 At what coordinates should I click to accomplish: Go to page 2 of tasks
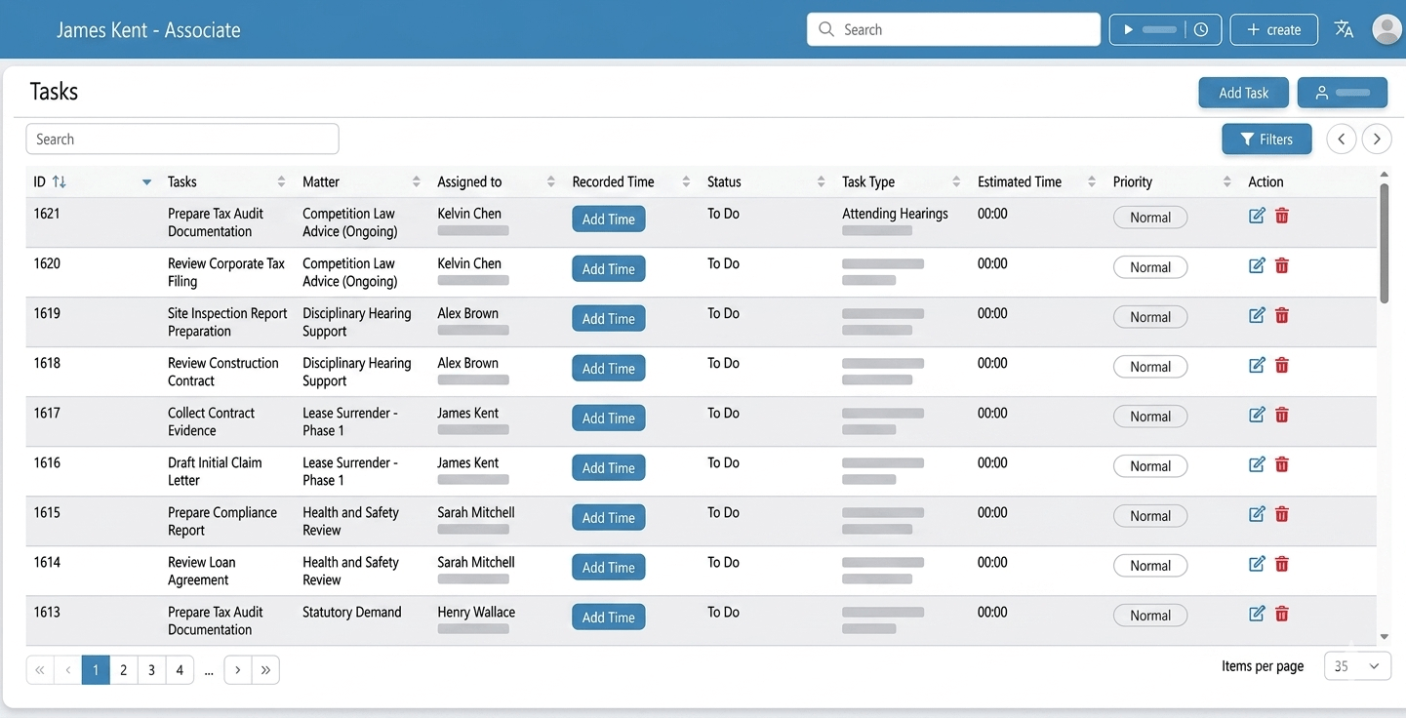[x=123, y=670]
